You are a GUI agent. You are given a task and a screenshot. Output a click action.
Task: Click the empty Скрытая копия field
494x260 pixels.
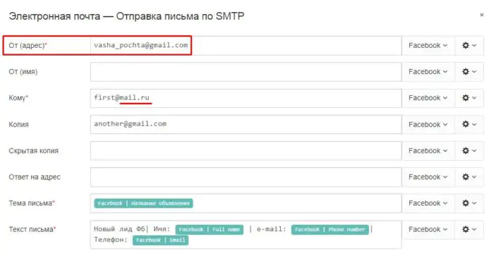coord(246,151)
